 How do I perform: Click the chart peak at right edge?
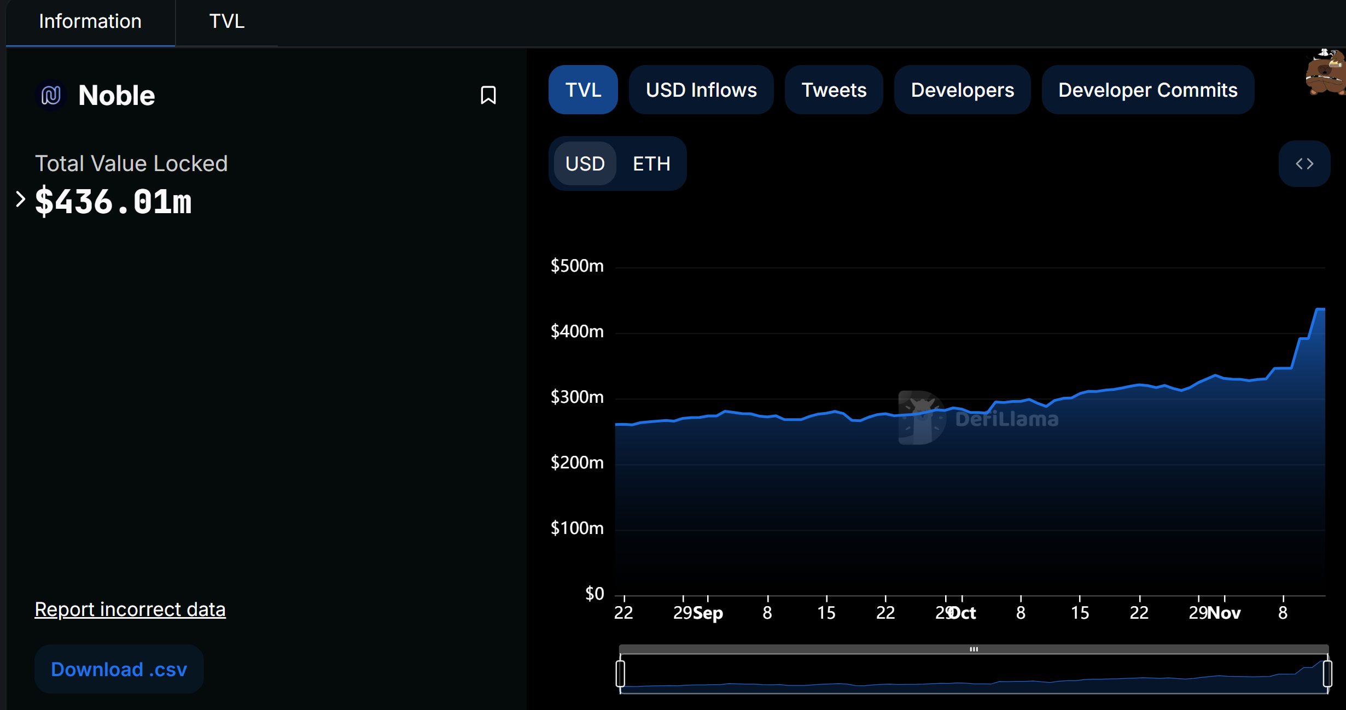[x=1320, y=309]
